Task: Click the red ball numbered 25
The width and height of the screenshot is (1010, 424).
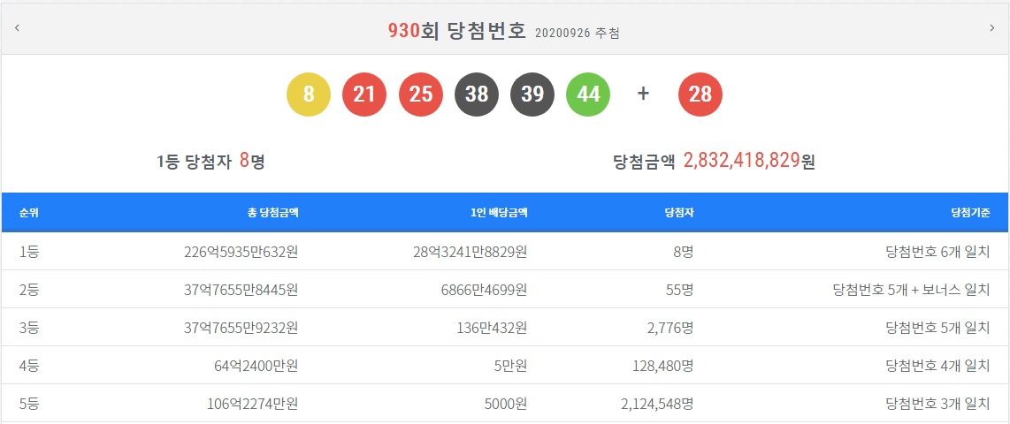Action: tap(421, 95)
